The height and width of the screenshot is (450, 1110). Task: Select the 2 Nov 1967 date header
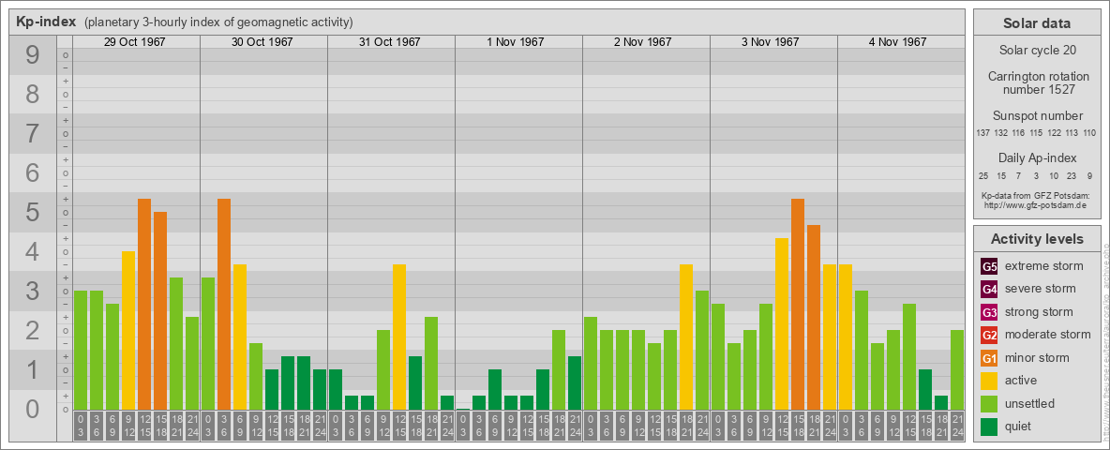point(643,42)
